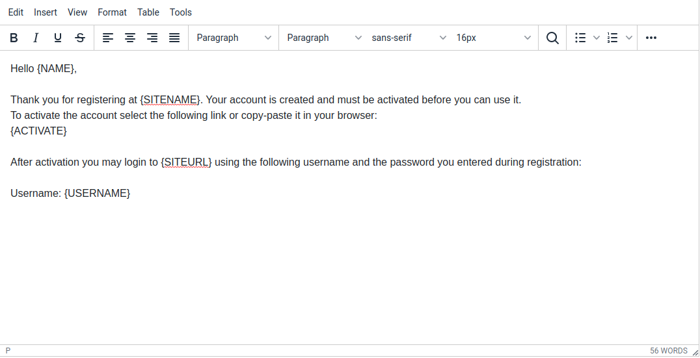Insert a numbered list

[612, 38]
